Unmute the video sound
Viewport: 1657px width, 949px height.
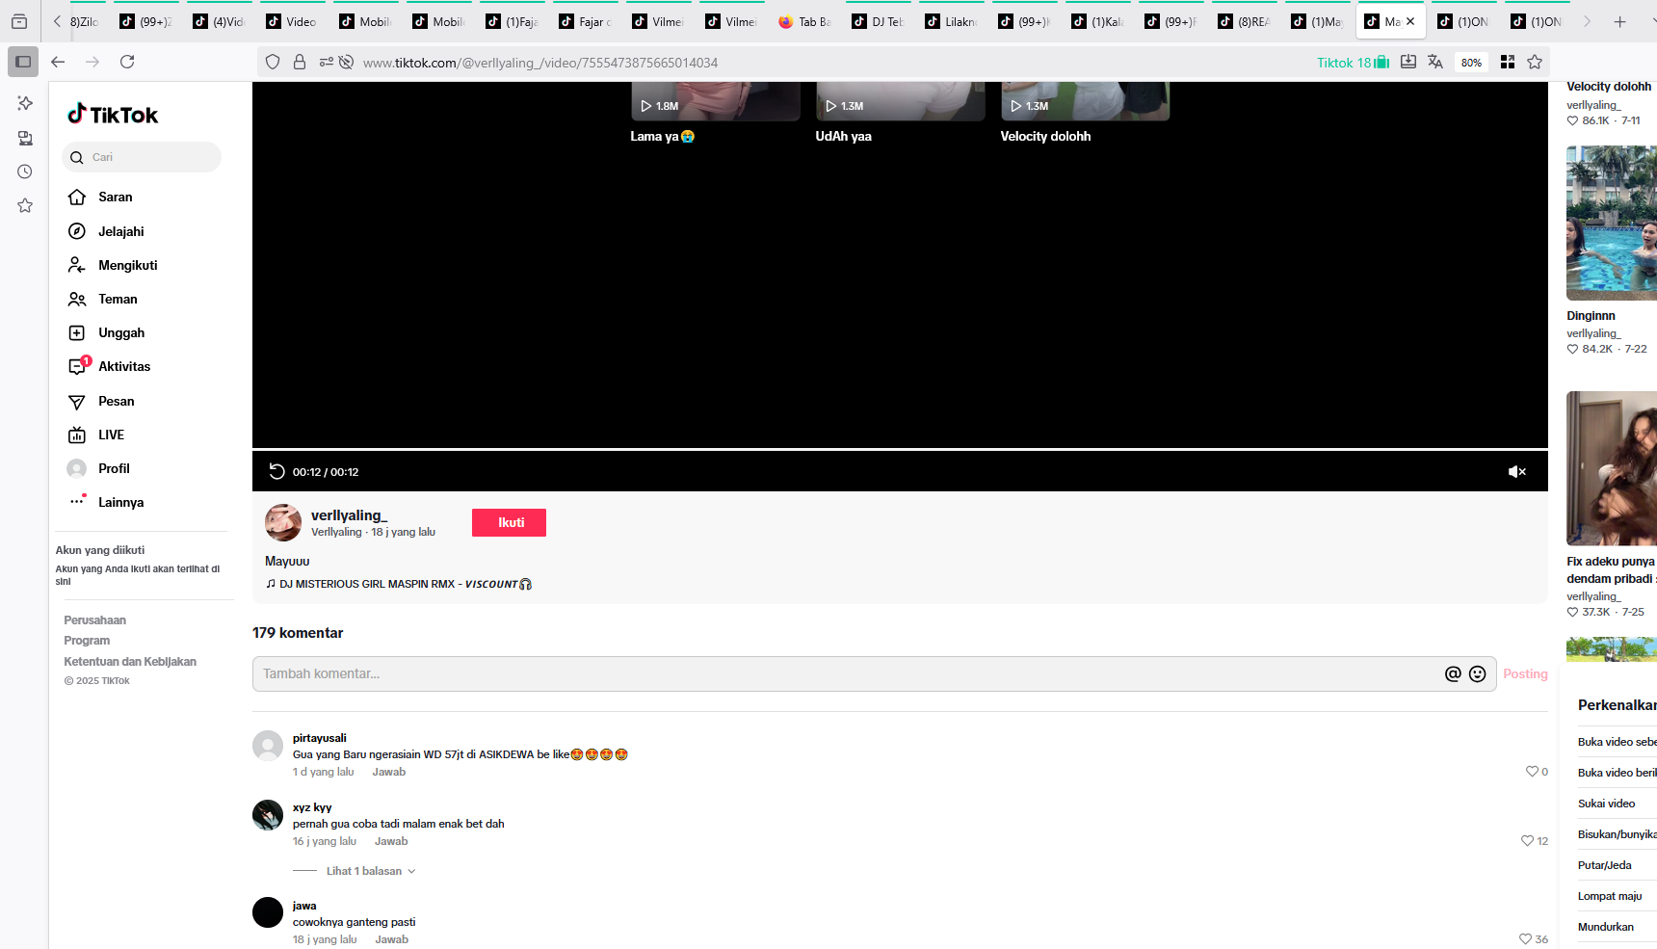click(x=1516, y=471)
